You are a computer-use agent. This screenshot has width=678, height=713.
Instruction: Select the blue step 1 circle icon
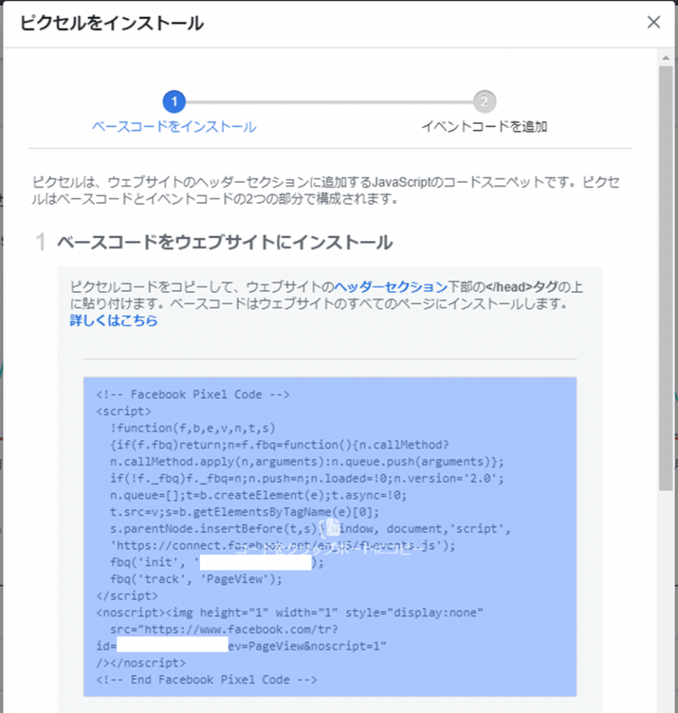tap(174, 101)
